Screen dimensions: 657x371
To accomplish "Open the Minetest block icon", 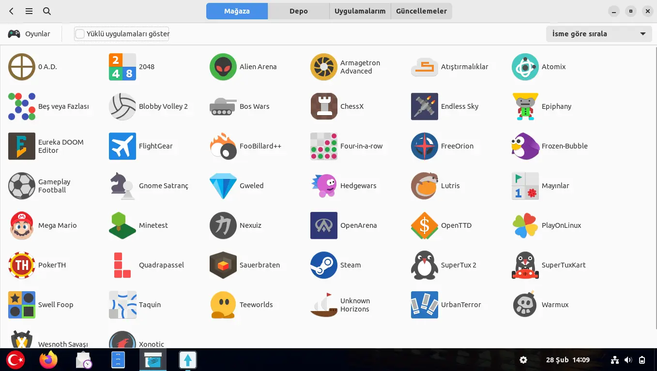I will tap(122, 225).
